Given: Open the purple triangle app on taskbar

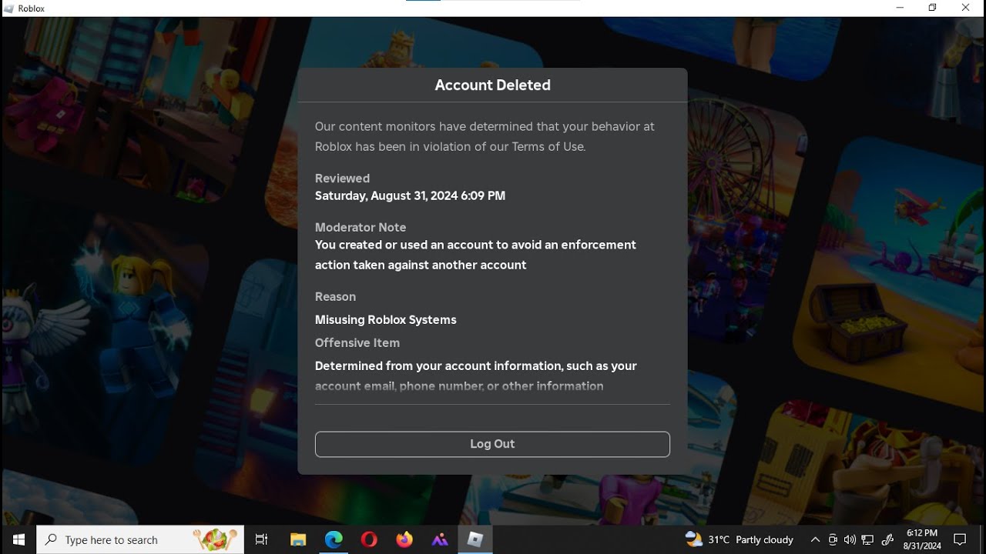Looking at the screenshot, I should click(x=440, y=539).
